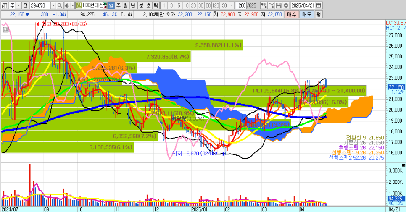Click the 최저 15,870 low marker

[199, 154]
